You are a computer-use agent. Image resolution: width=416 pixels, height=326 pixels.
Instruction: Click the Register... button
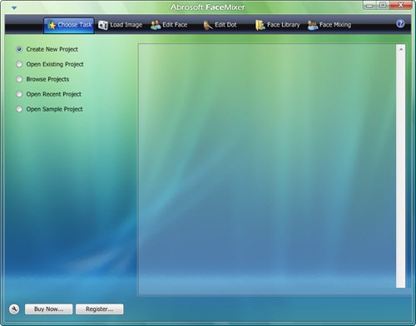(99, 309)
